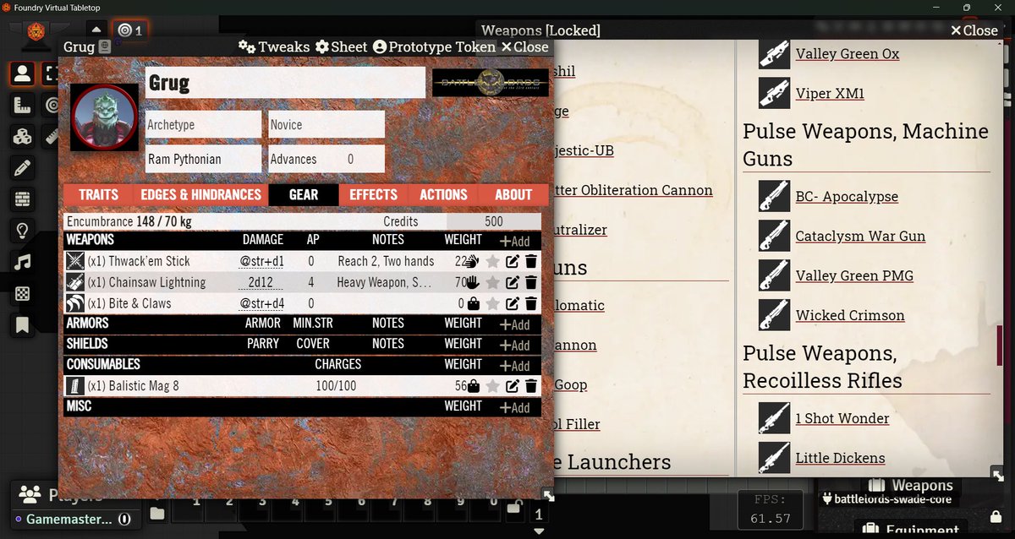Toggle equip status hand icon for Chainsaw Lightning
Viewport: 1015px width, 539px height.
[474, 282]
